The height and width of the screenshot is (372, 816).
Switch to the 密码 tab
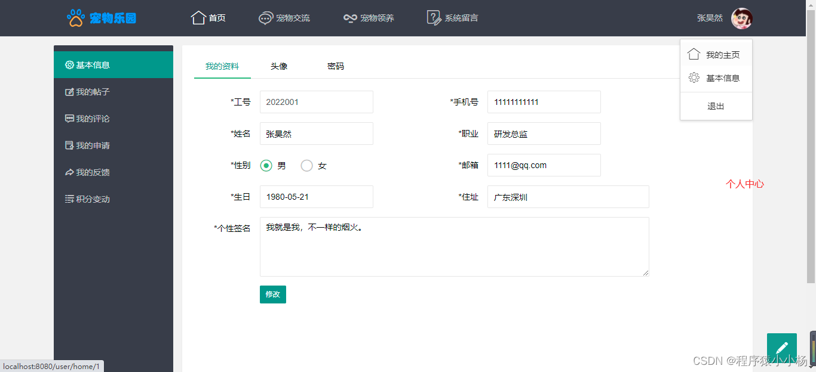(x=336, y=66)
